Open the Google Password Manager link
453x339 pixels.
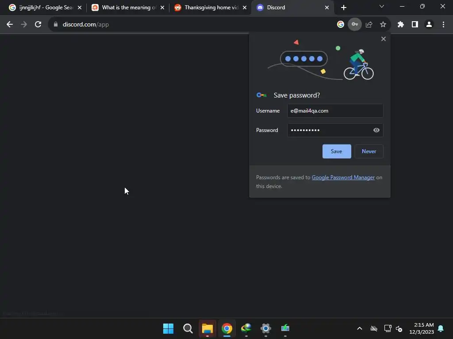343,177
